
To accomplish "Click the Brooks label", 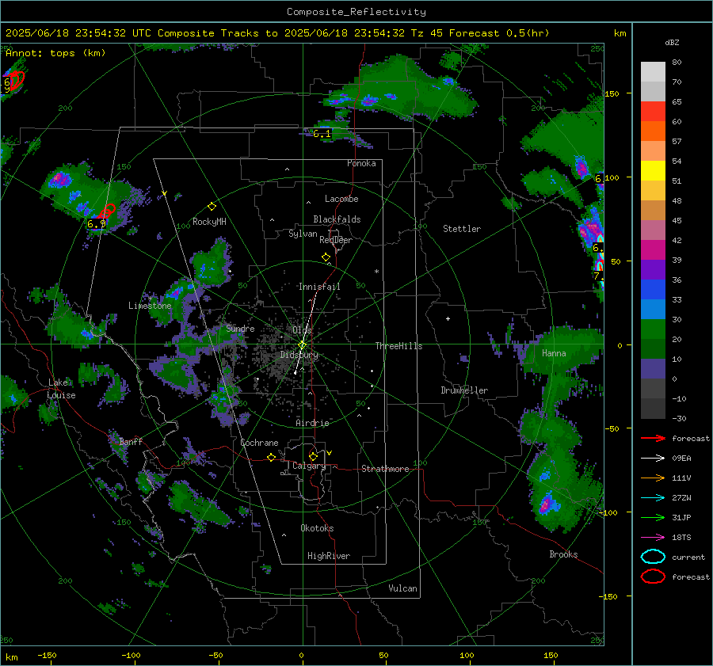I will (x=563, y=554).
